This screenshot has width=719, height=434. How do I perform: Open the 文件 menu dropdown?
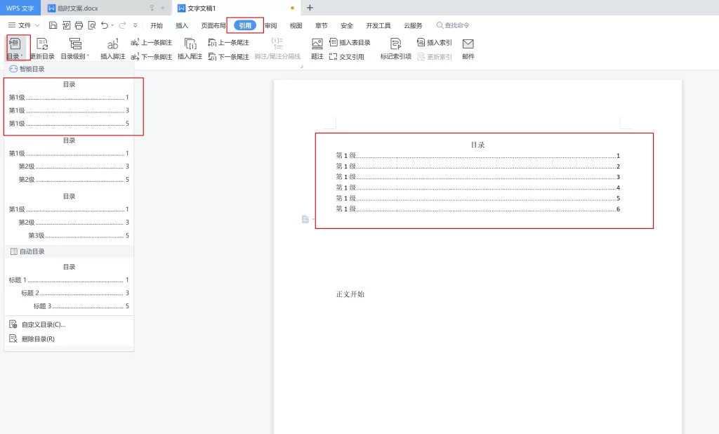pos(24,25)
